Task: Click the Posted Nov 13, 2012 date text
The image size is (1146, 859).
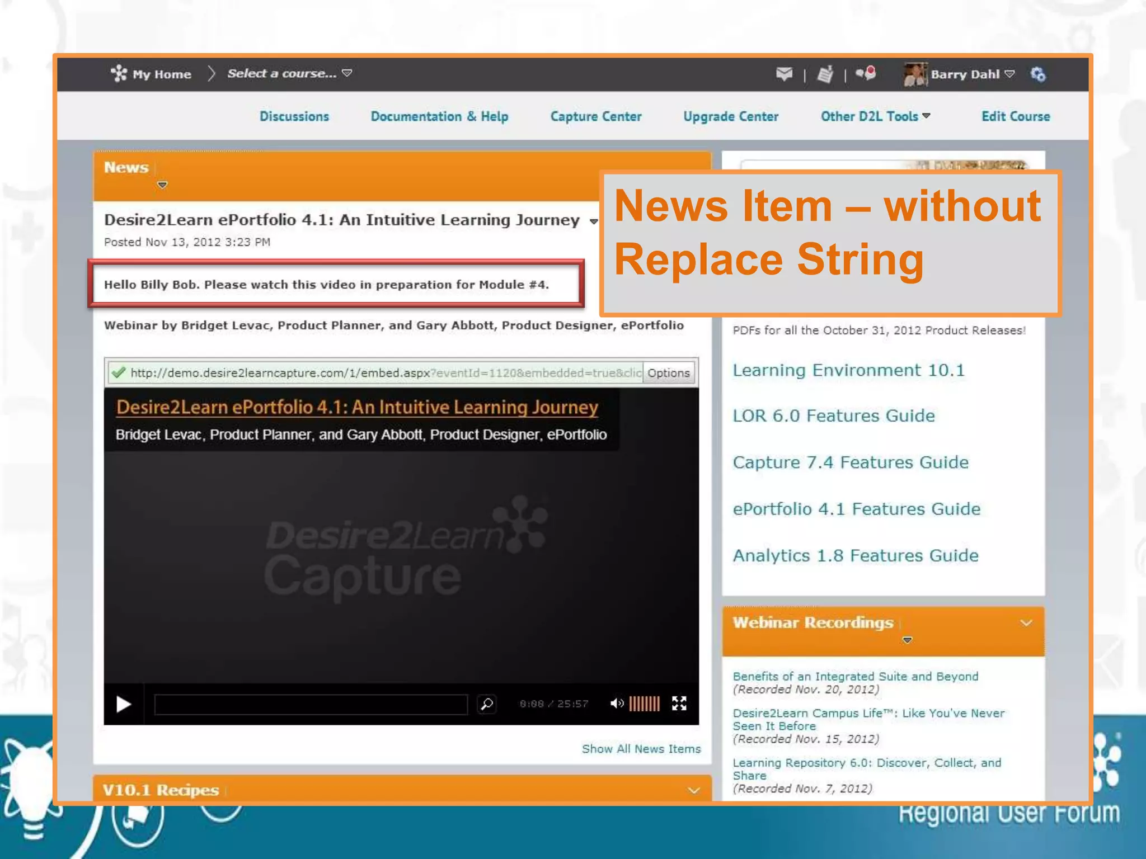Action: (x=187, y=242)
